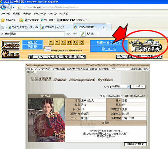Switch to the 2009.03.08 チャットログ tab
This screenshot has height=149, width=168.
tap(57, 27)
